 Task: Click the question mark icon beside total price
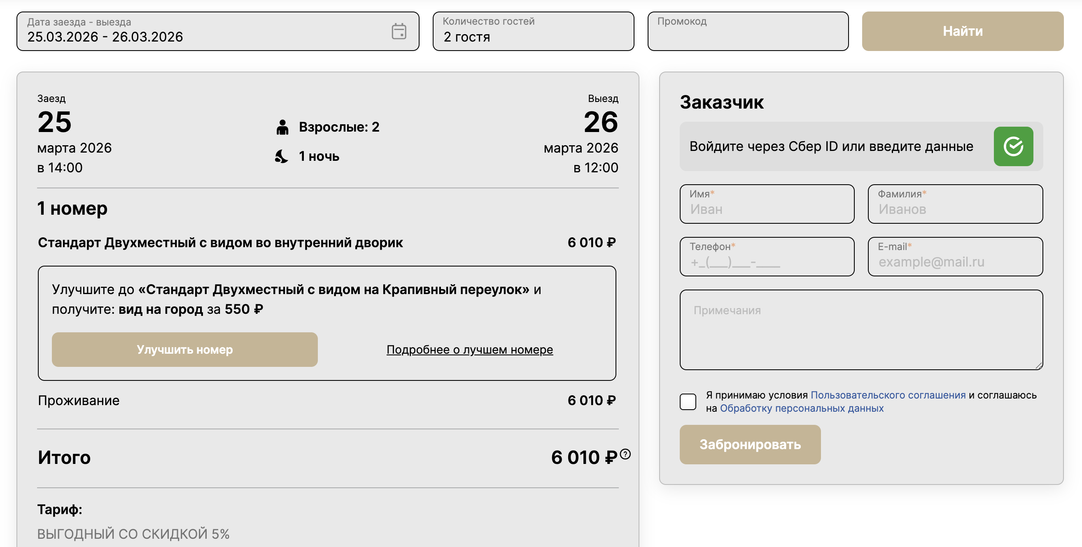[x=625, y=454]
